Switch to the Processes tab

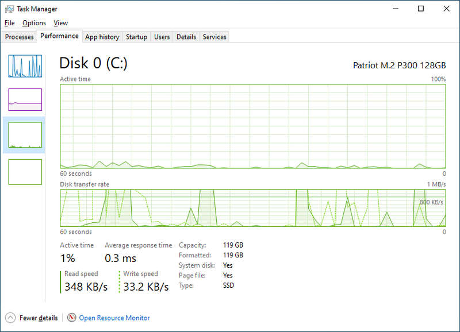point(20,37)
